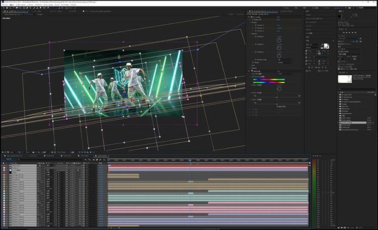Click the white thumbnail in the Libraries panel
This screenshot has width=378, height=230.
coord(345,79)
